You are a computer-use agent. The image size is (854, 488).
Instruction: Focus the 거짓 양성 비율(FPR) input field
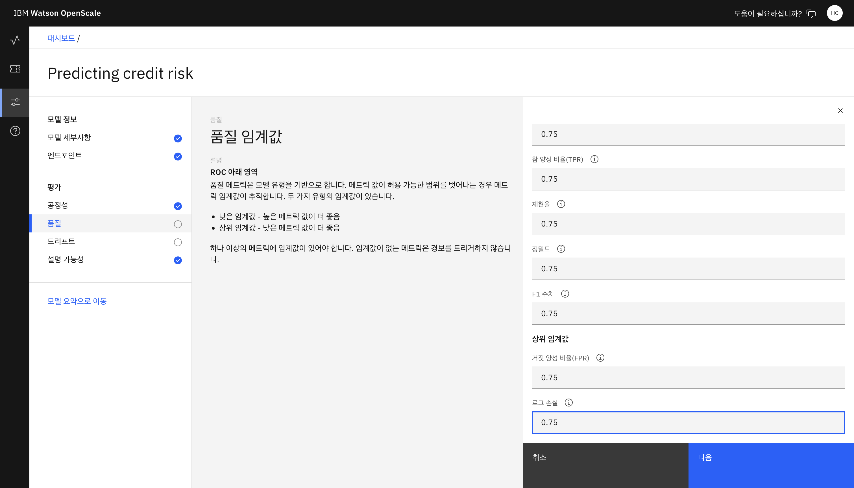[x=688, y=378]
